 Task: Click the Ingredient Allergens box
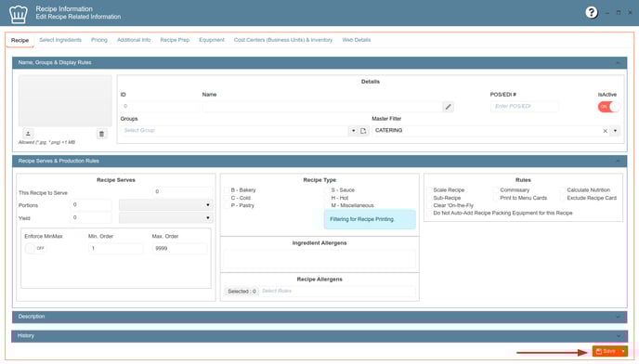319,258
